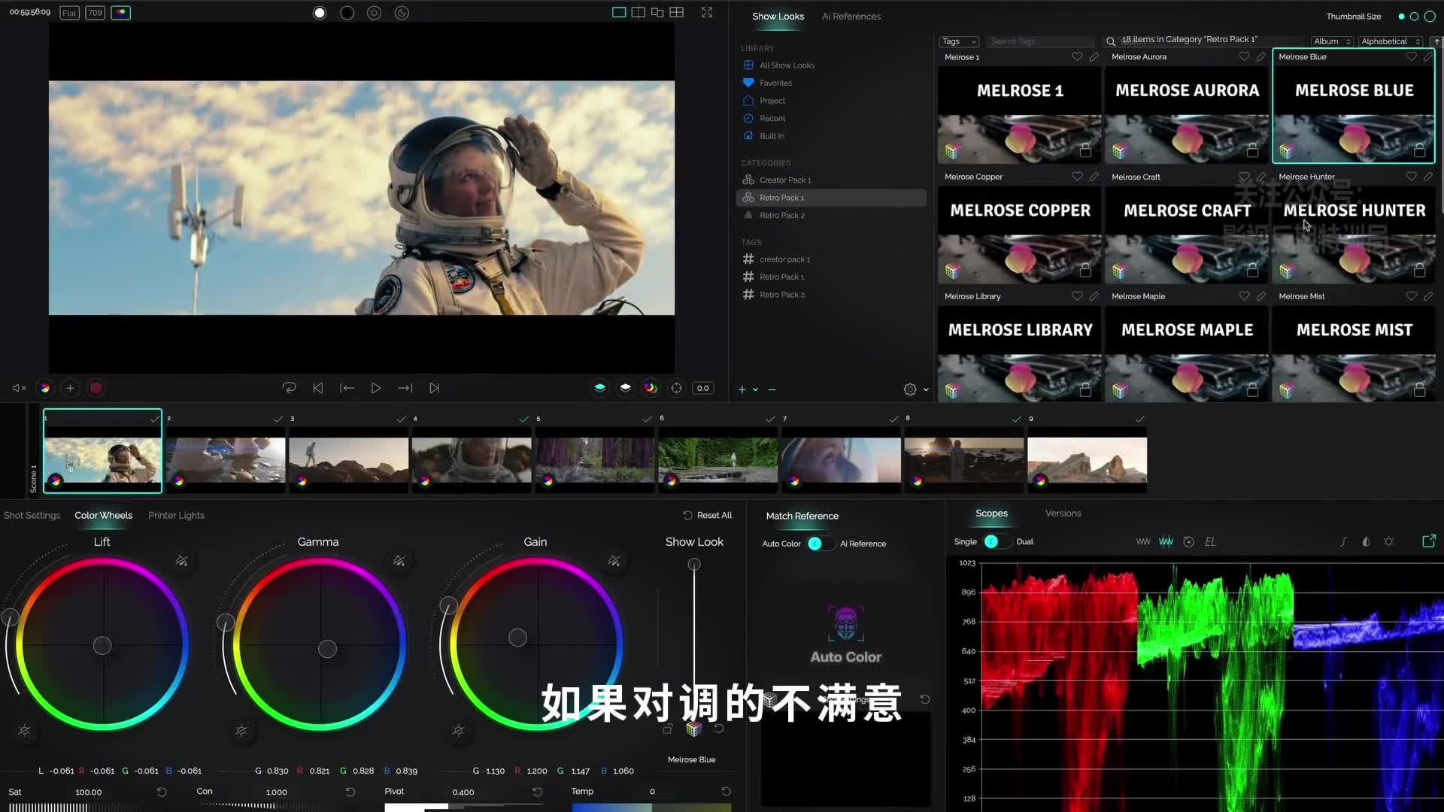Reset the Saturation value icon

[x=161, y=792]
